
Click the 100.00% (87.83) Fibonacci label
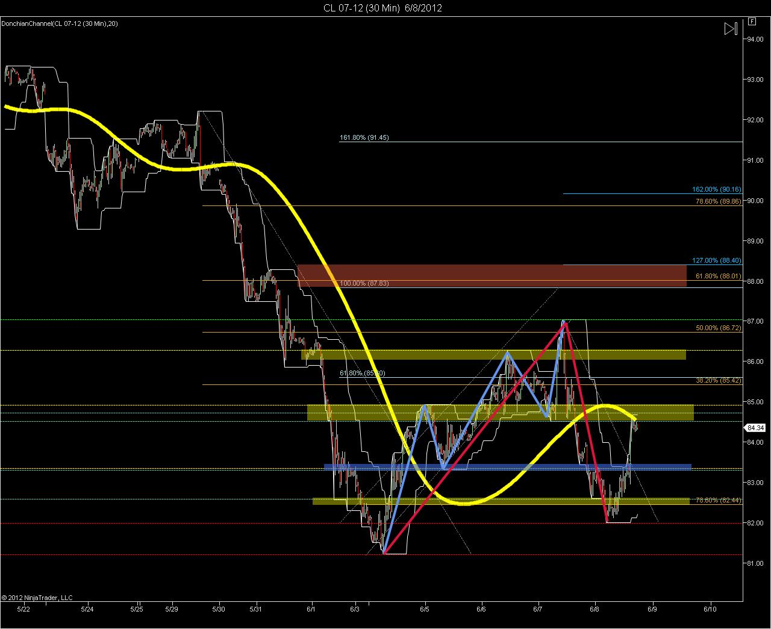pos(364,283)
